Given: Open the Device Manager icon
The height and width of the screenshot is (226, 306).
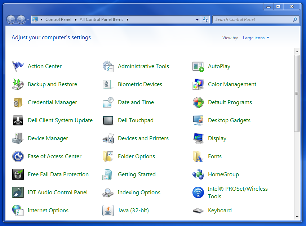Looking at the screenshot, I should (18, 138).
